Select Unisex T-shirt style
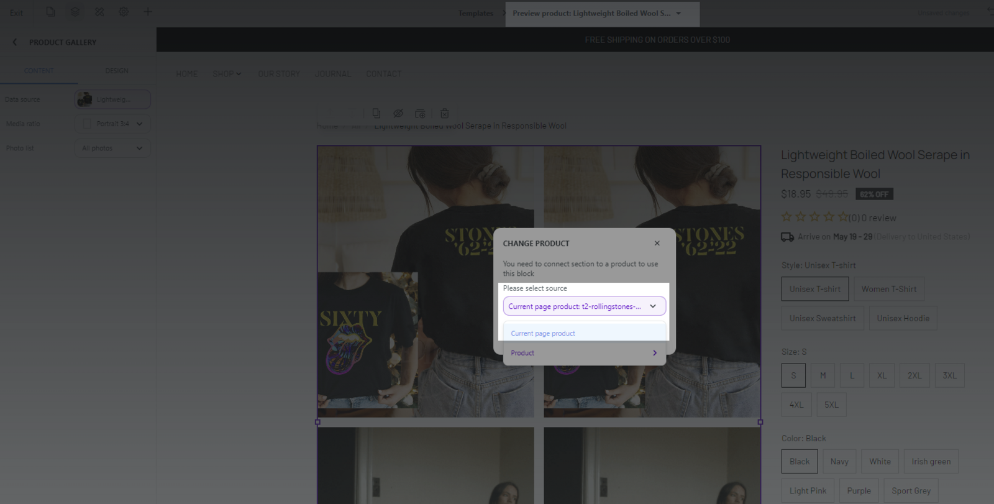This screenshot has height=504, width=994. tap(815, 289)
